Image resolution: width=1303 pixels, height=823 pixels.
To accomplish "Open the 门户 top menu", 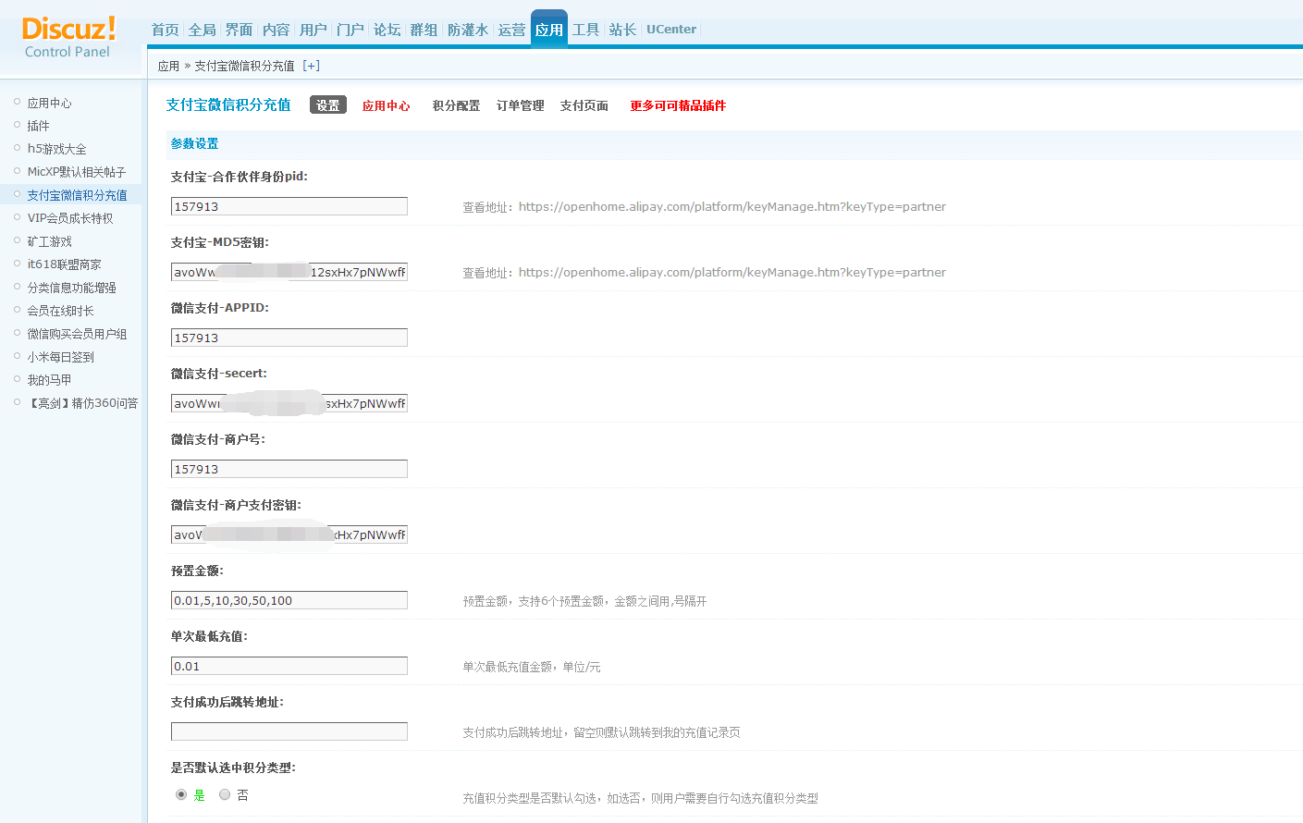I will tap(350, 30).
